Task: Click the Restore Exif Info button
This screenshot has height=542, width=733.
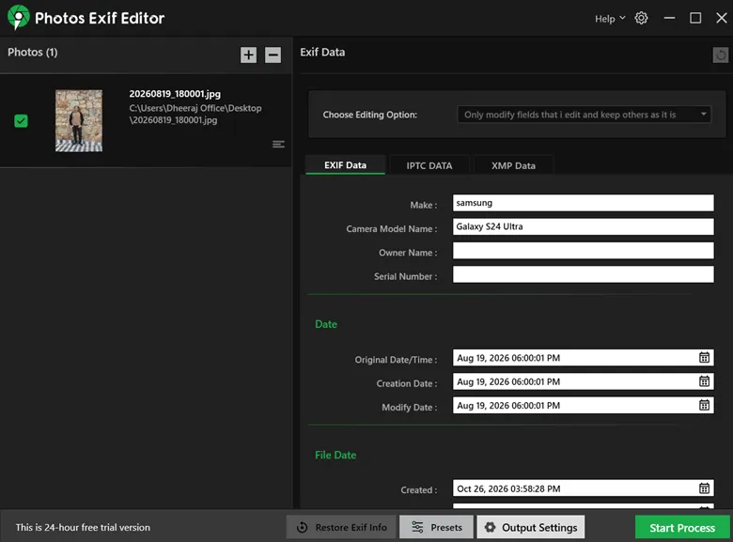Action: point(341,527)
